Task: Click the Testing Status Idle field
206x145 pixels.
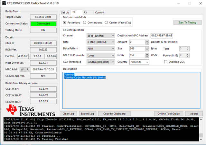Action: pos(43,30)
